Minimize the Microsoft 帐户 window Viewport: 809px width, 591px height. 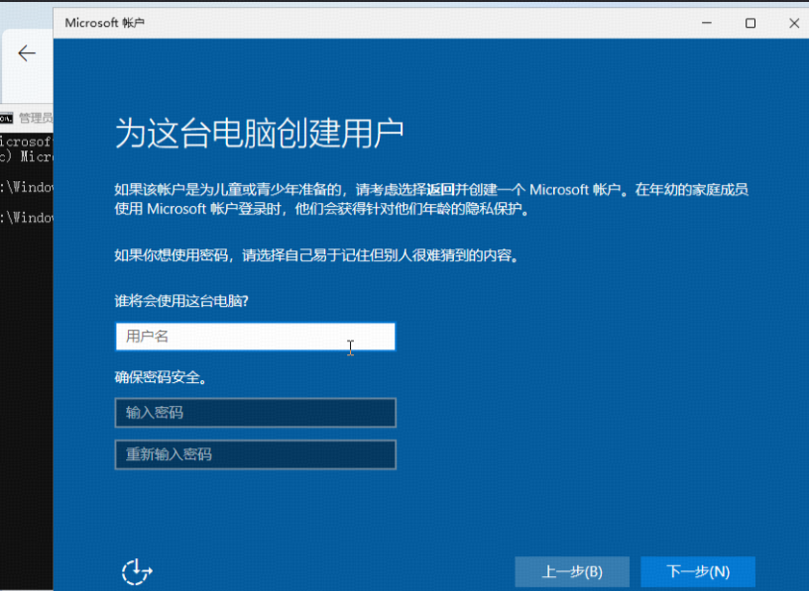point(706,23)
